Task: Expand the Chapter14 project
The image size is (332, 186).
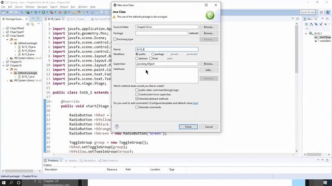Action: (4, 62)
